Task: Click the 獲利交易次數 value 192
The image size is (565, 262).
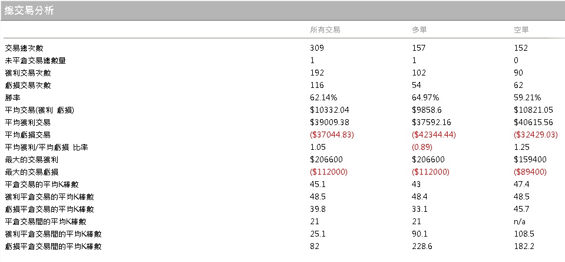Action: 317,73
